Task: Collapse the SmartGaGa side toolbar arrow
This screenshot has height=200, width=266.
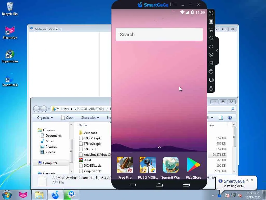Action: [x=217, y=51]
